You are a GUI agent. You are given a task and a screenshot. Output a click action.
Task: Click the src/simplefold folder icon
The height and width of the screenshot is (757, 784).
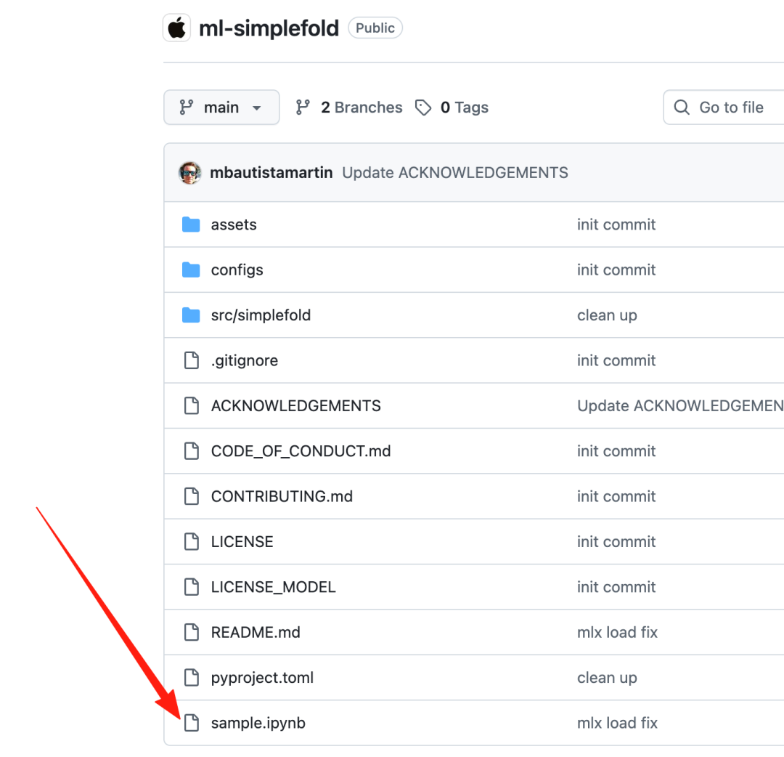[x=191, y=315]
